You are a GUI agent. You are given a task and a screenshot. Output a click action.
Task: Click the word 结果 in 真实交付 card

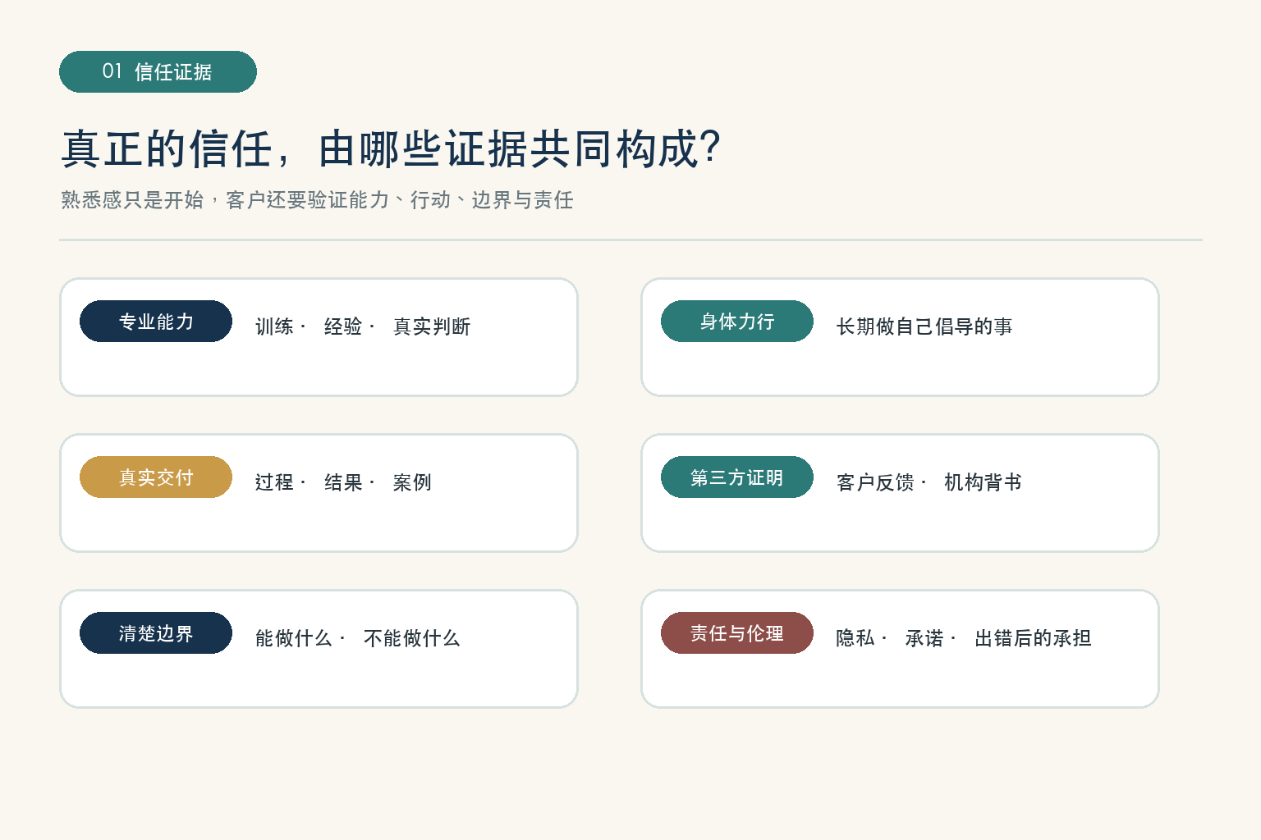(343, 482)
